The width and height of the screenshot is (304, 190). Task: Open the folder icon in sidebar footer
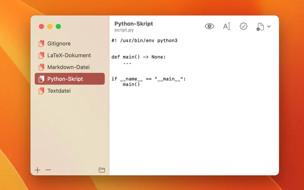tap(102, 170)
